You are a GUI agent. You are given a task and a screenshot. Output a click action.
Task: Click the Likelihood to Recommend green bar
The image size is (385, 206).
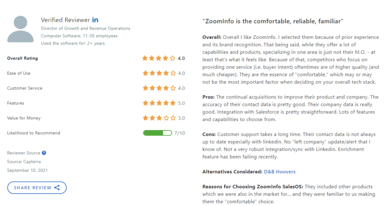[x=158, y=133]
